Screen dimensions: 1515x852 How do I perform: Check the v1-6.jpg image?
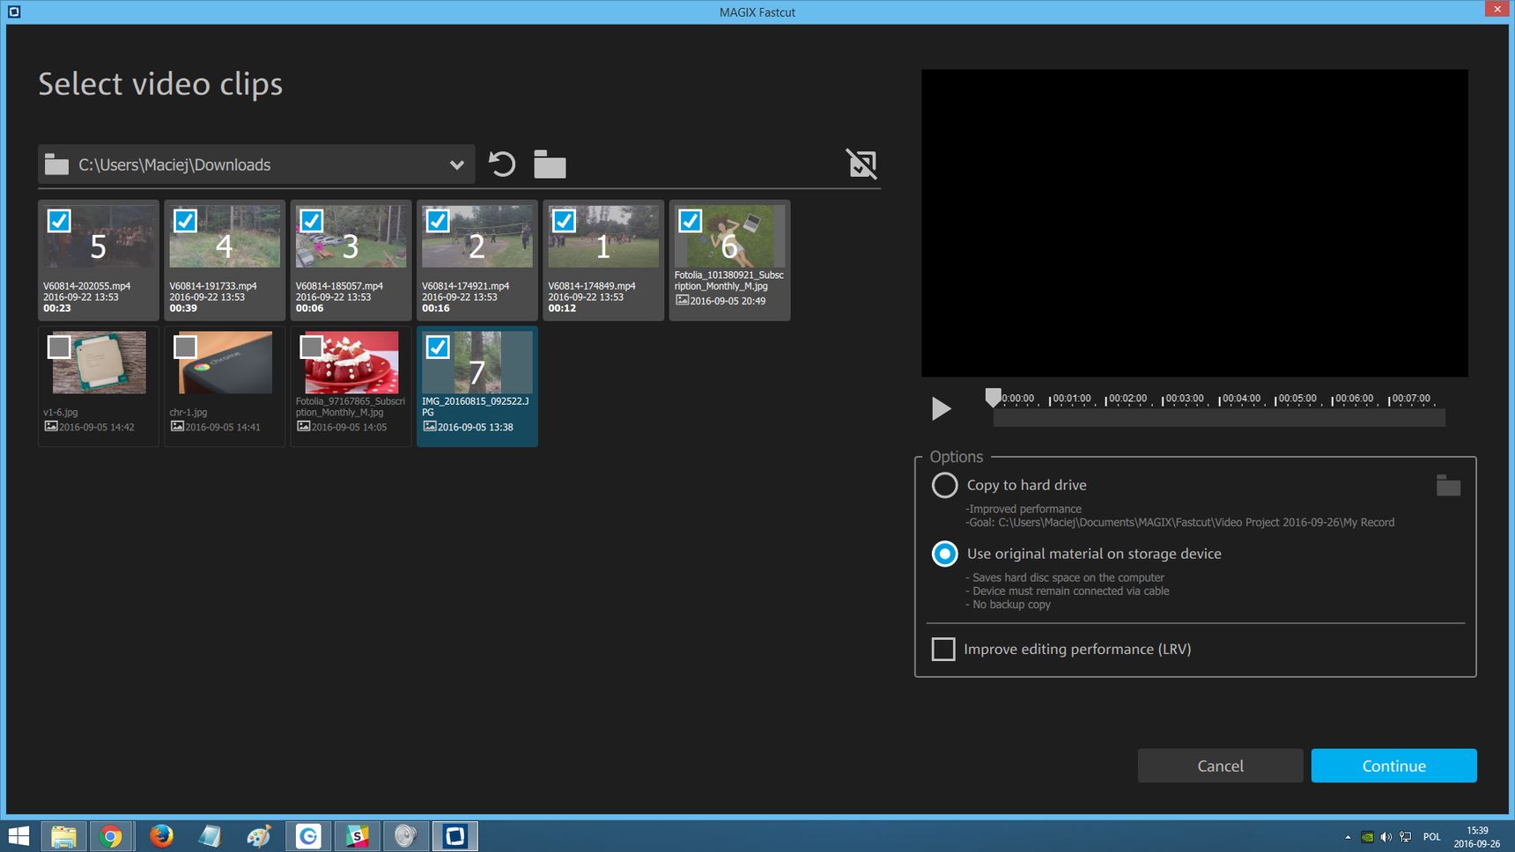point(59,347)
